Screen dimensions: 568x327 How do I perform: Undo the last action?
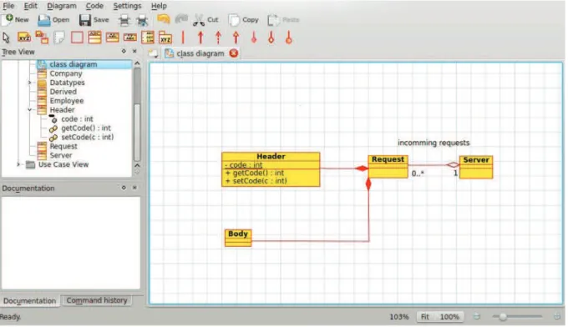click(164, 19)
